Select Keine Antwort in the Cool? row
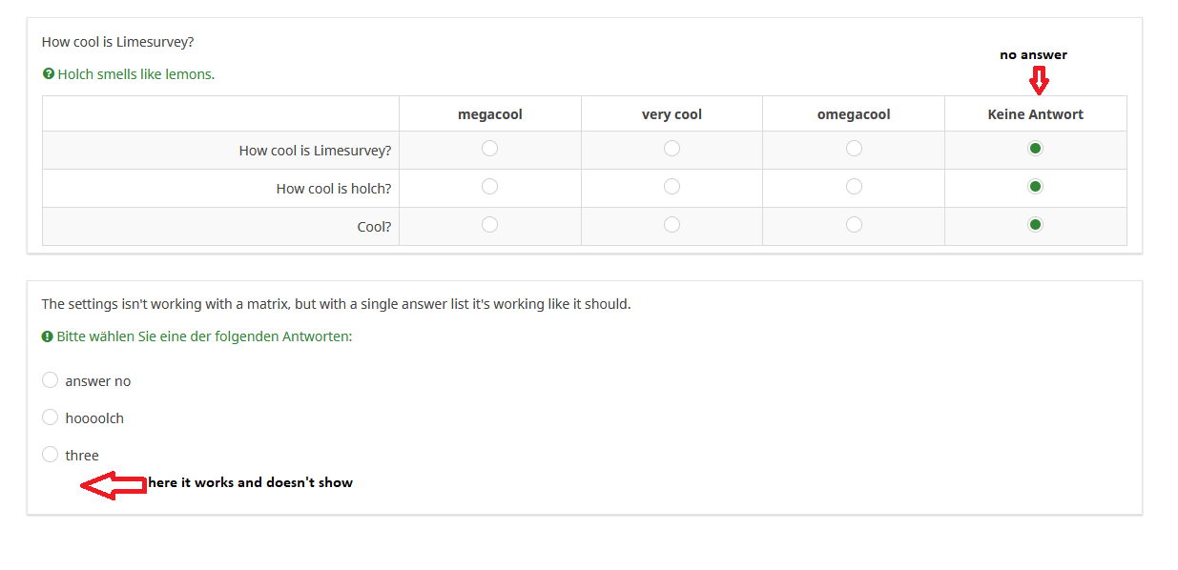Viewport: 1178px width, 570px height. pos(1035,225)
